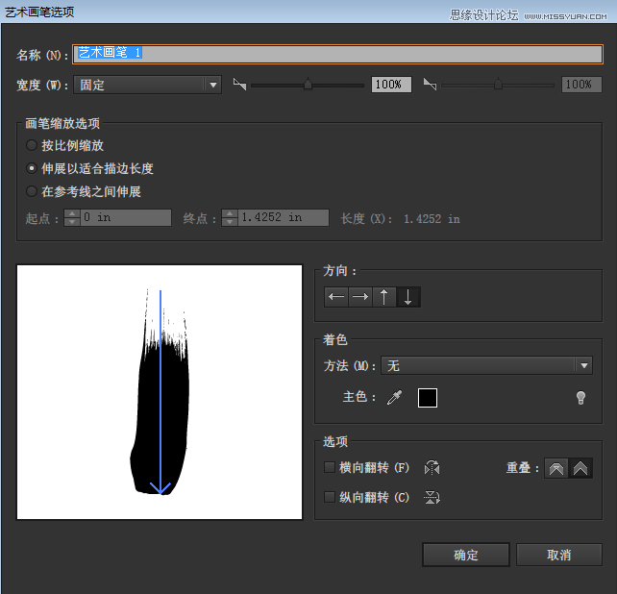
Task: Click the black 主色 color swatch
Action: tap(428, 398)
